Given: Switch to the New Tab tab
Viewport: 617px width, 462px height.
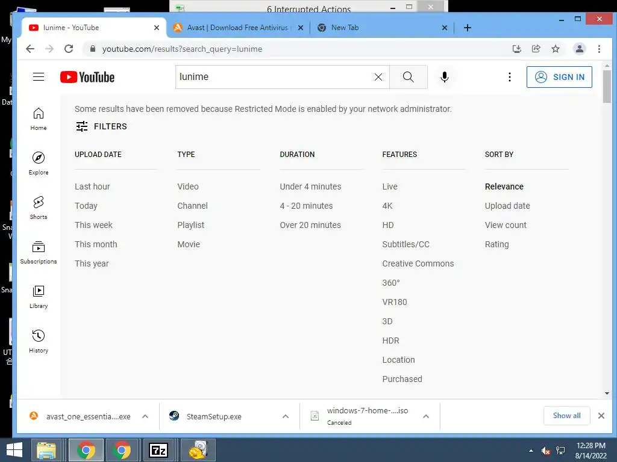Looking at the screenshot, I should pyautogui.click(x=381, y=28).
